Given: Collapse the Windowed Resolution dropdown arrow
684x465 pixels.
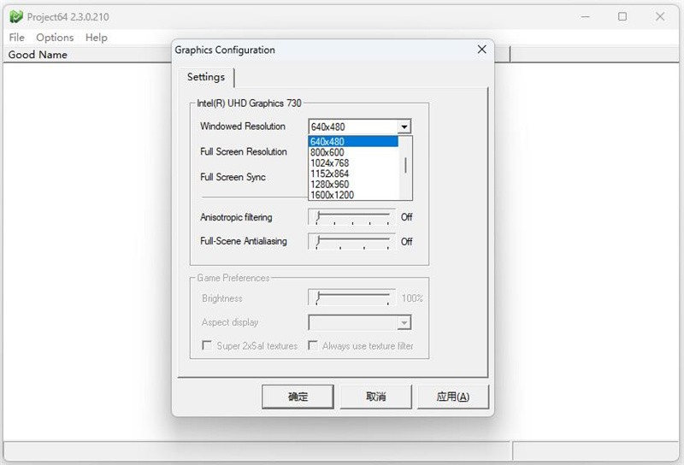Looking at the screenshot, I should pos(404,127).
